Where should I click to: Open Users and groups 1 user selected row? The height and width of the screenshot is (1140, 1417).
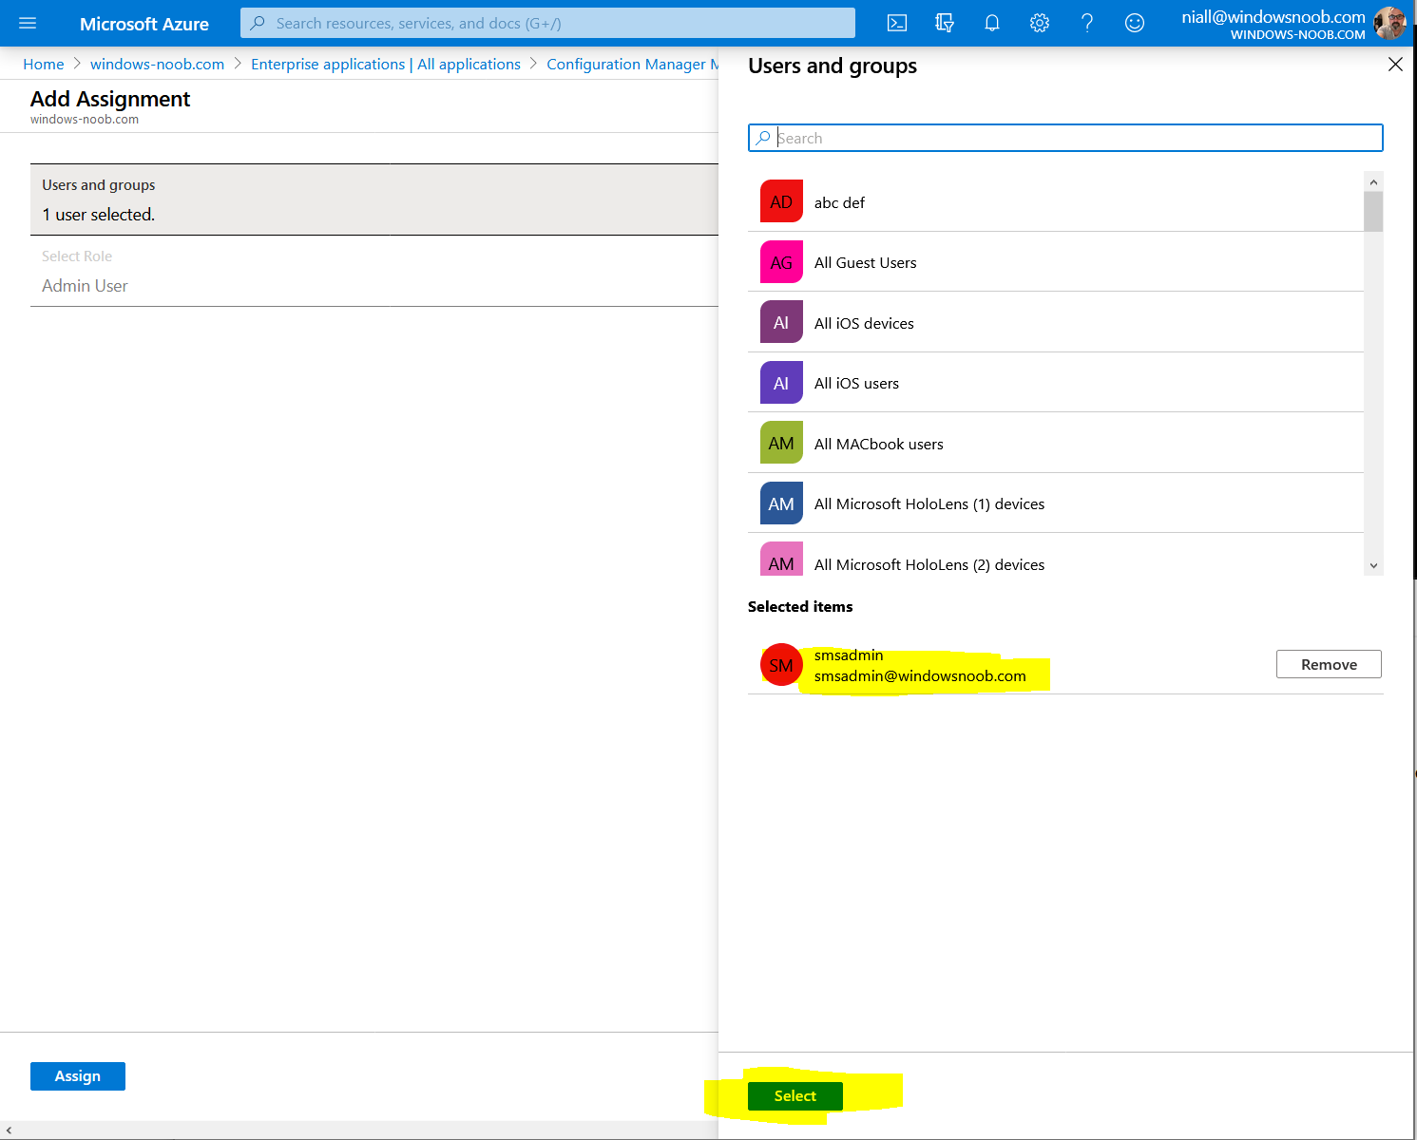374,199
